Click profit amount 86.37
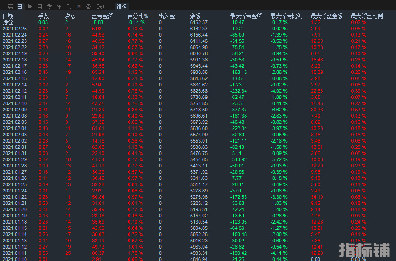Screen dimensions: 396x261 click(98, 253)
